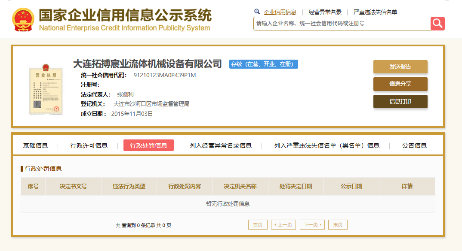462x251 pixels.
Task: Click the 注册号 label
Action: coord(90,85)
